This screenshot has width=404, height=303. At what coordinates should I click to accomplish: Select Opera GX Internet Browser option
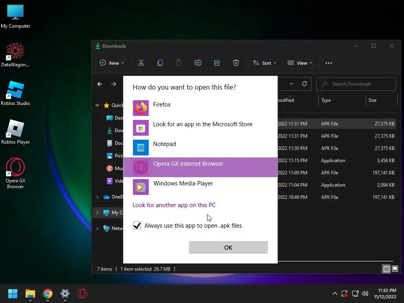[200, 167]
